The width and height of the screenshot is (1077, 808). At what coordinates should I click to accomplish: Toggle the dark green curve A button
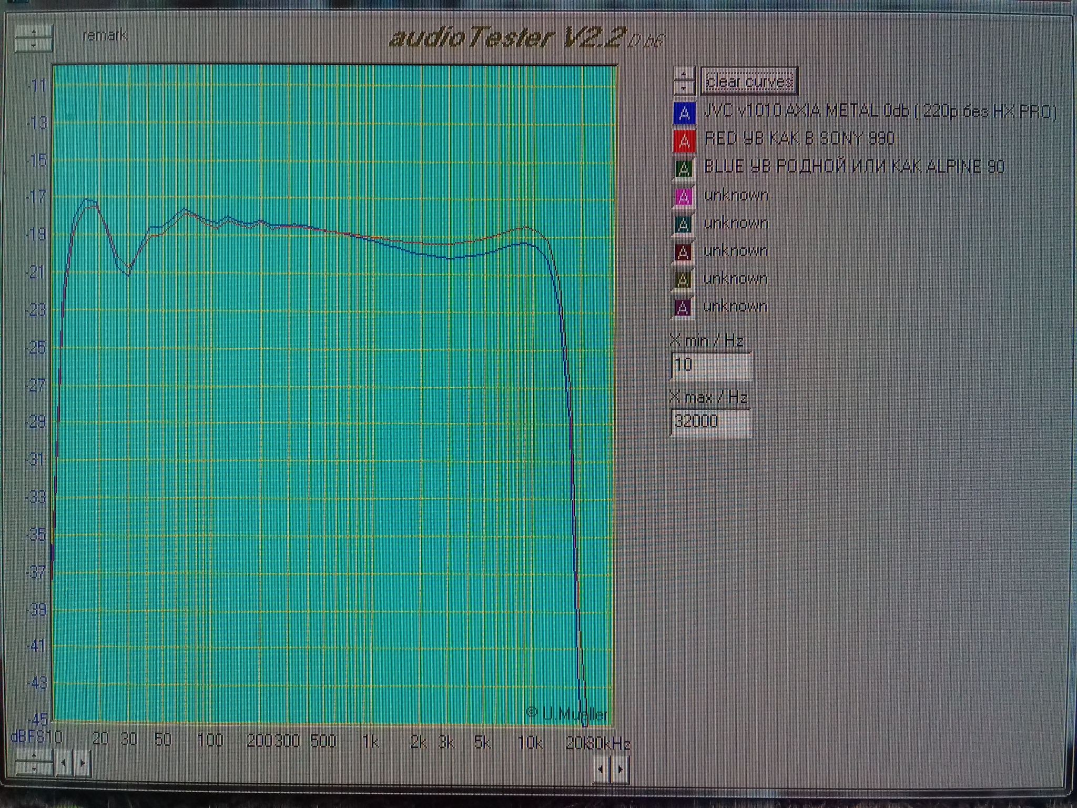click(684, 168)
